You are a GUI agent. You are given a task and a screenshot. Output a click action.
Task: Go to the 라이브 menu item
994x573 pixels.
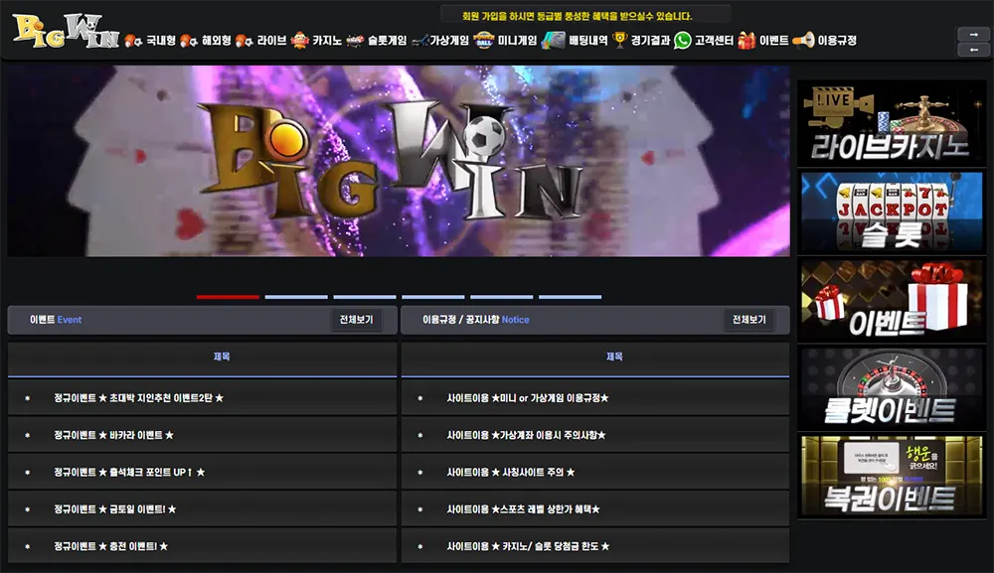pyautogui.click(x=271, y=41)
